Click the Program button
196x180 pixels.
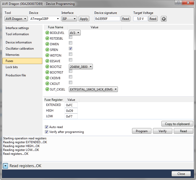(142, 131)
